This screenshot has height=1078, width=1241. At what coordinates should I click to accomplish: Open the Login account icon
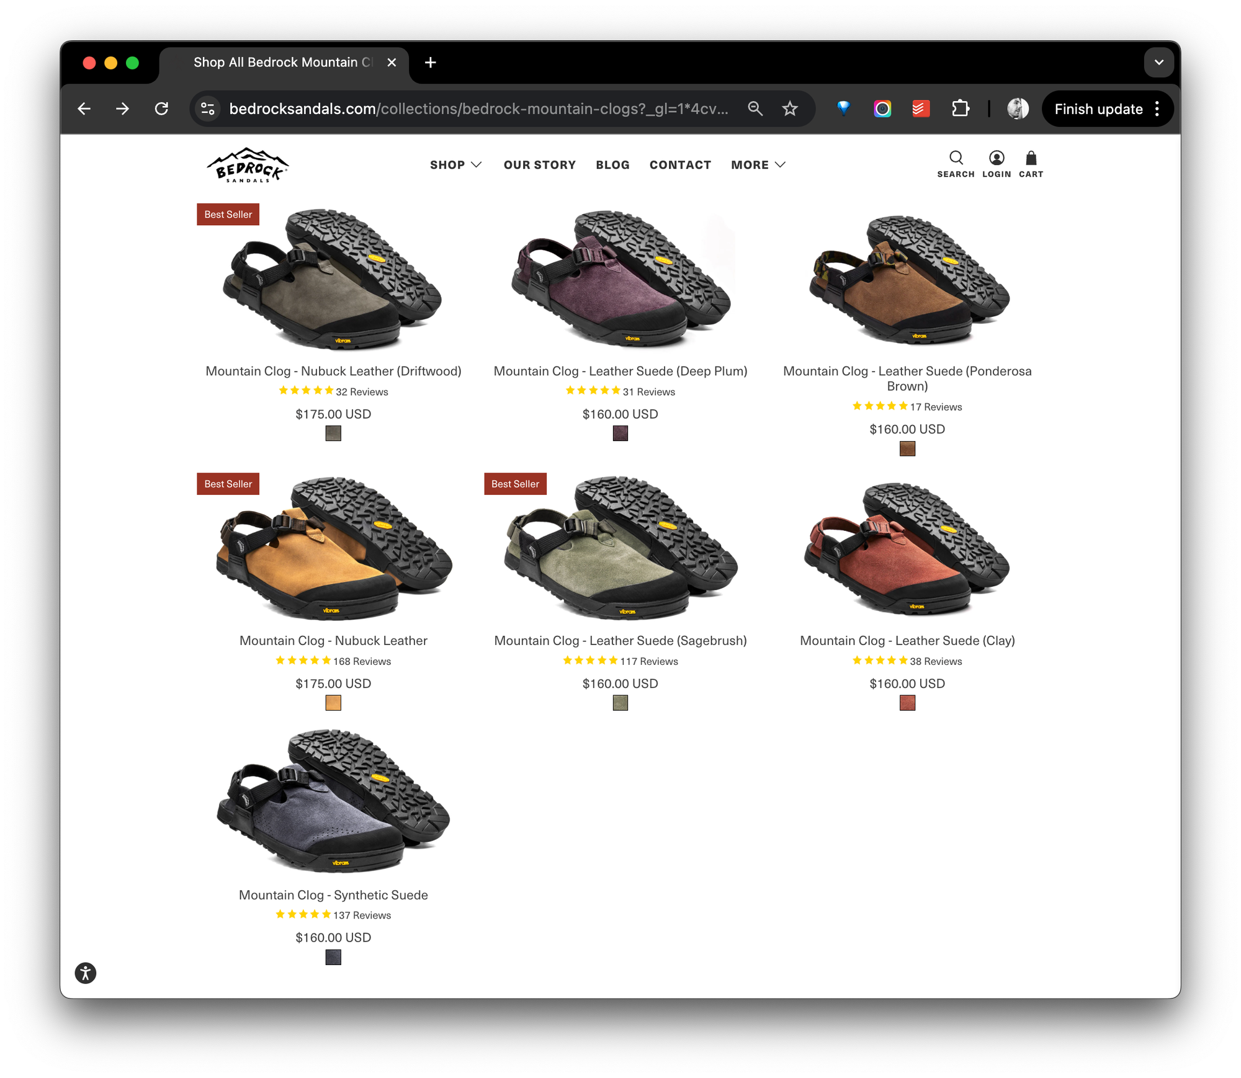click(997, 164)
